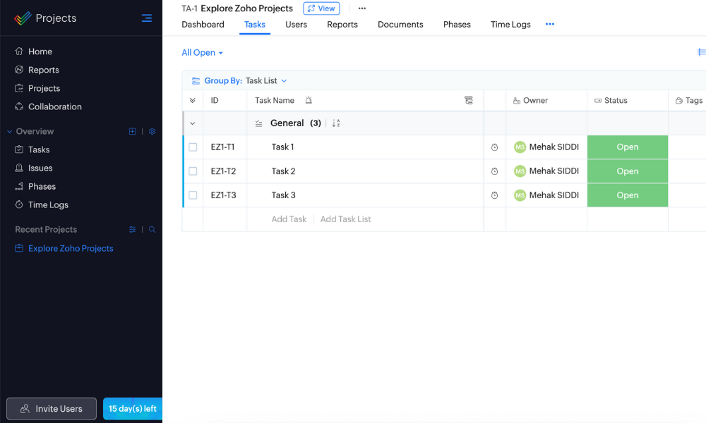
Task: Tick the checkbox for task EZ1-T3
Action: pyautogui.click(x=193, y=195)
